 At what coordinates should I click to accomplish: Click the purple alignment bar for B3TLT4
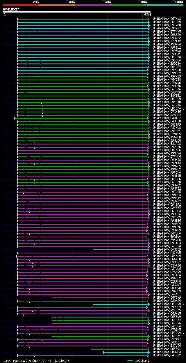83,346
